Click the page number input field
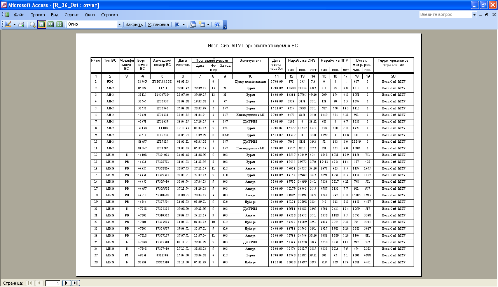The width and height of the screenshot is (498, 287). pos(53,284)
